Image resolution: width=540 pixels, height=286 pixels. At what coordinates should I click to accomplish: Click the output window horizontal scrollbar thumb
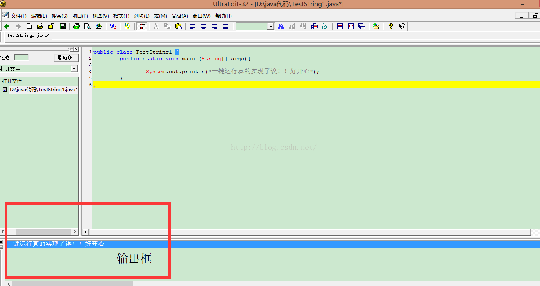pyautogui.click(x=73, y=284)
